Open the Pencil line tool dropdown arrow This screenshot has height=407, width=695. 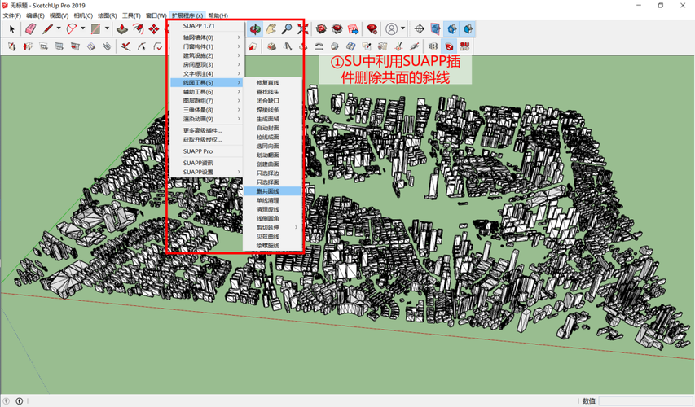click(x=59, y=29)
